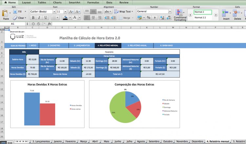Align text to middle of cell
This screenshot has width=246, height=144.
(x=93, y=11)
